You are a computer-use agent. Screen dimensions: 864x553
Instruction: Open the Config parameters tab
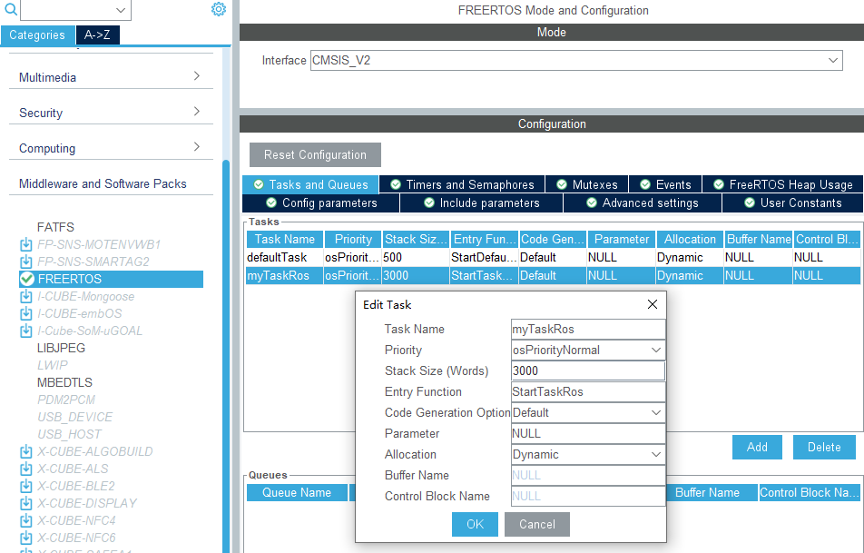pyautogui.click(x=321, y=202)
